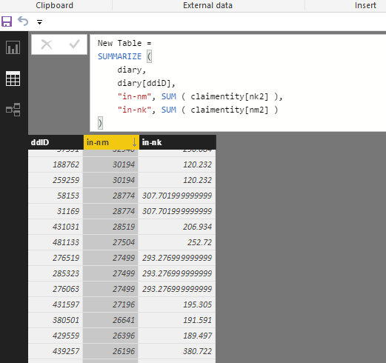
Task: Select in-nk cell with value 206.934
Action: (177, 227)
